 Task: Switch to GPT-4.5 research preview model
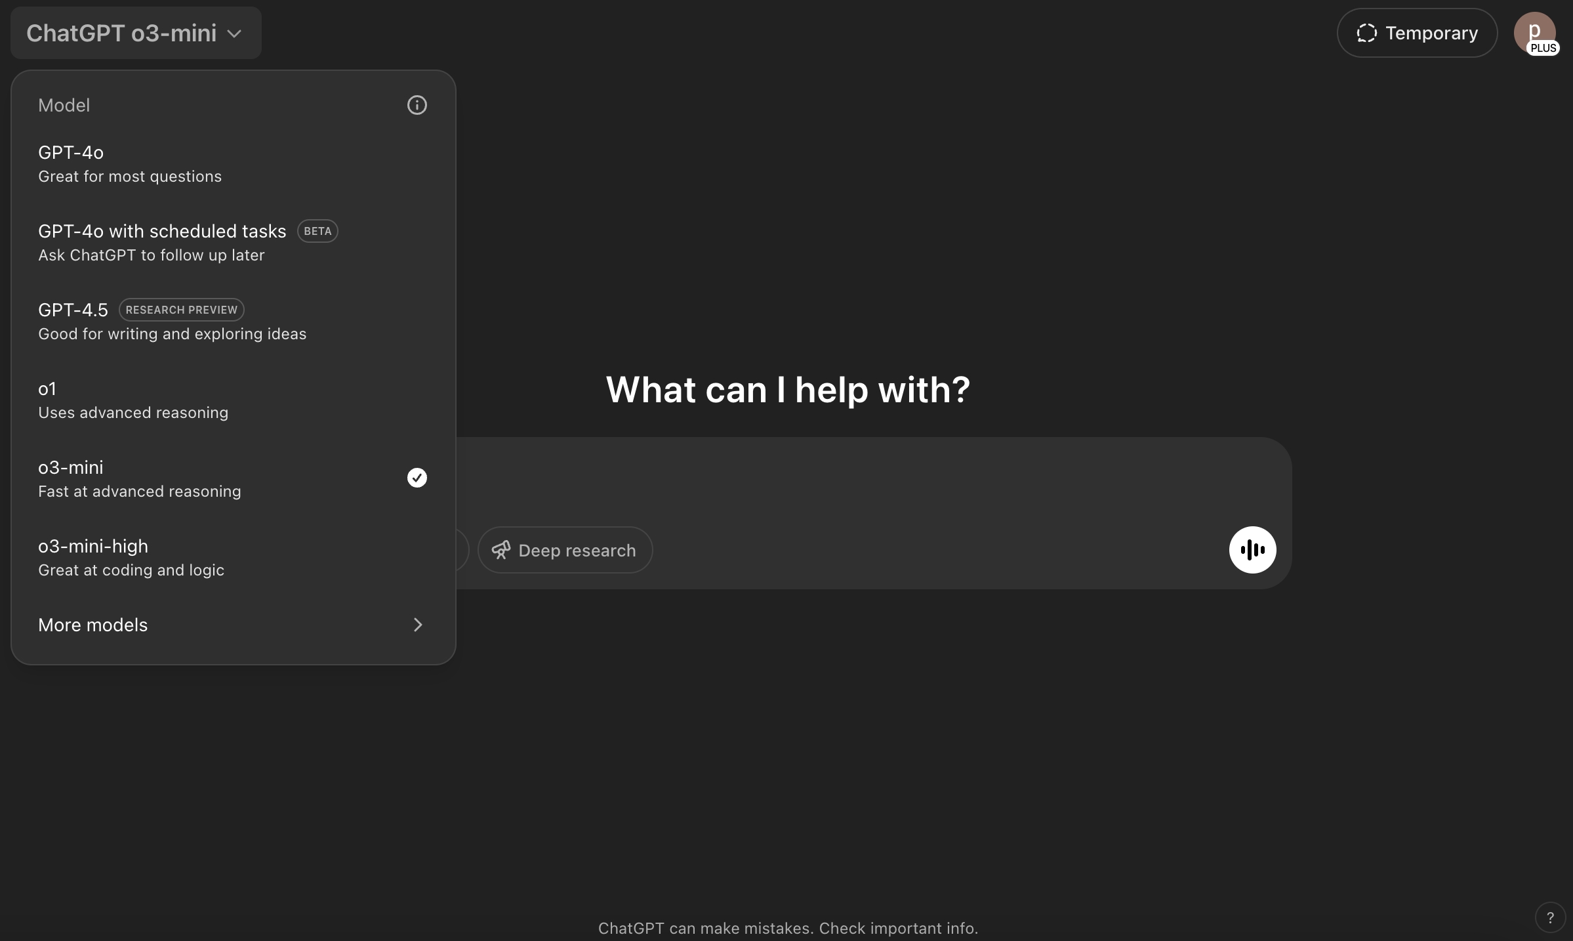point(233,322)
